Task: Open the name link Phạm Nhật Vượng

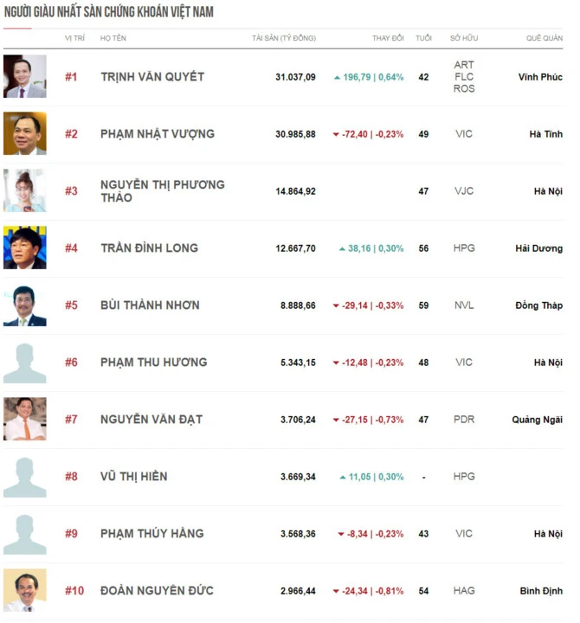Action: [x=158, y=134]
